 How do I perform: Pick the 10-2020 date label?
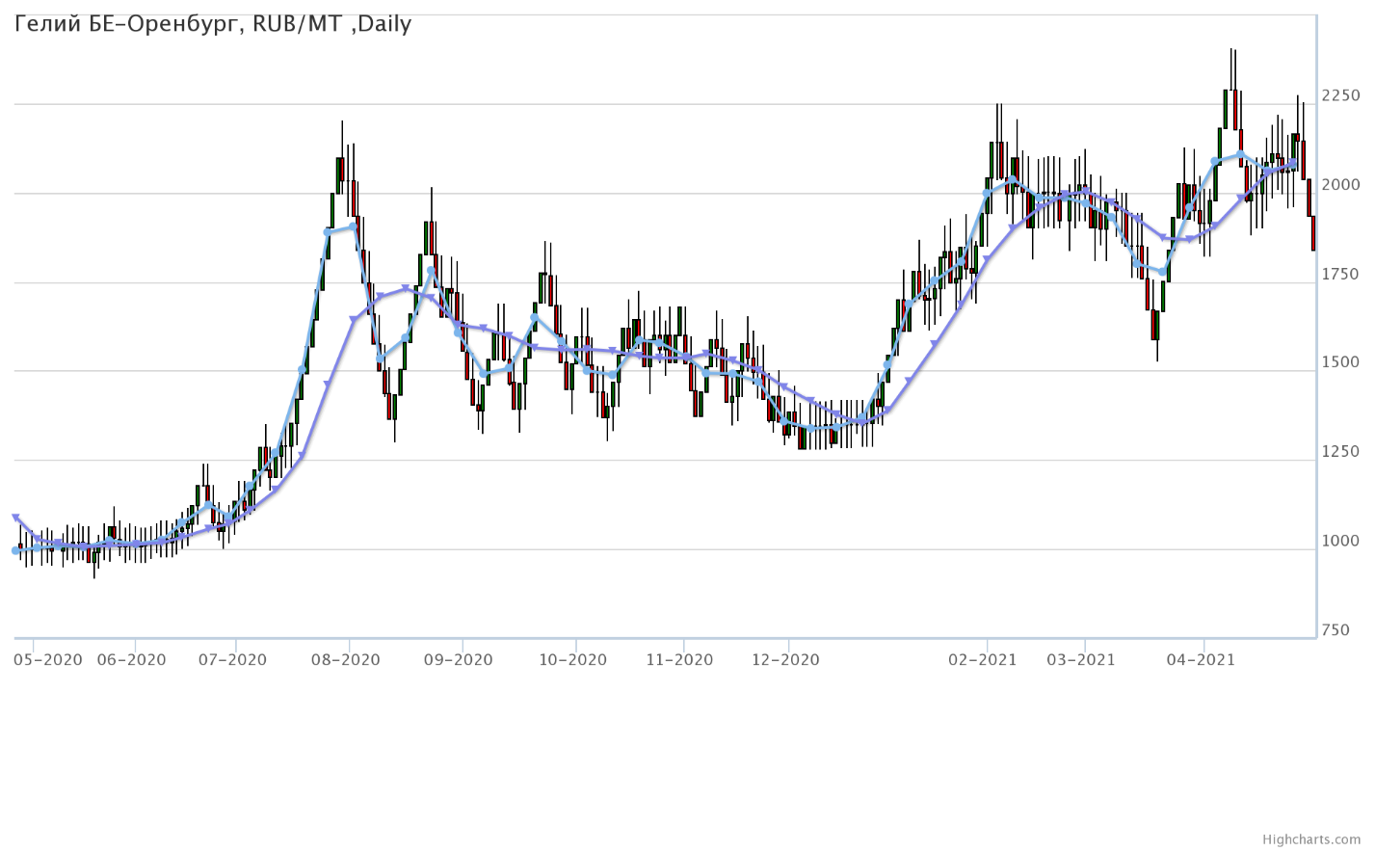coord(572,660)
